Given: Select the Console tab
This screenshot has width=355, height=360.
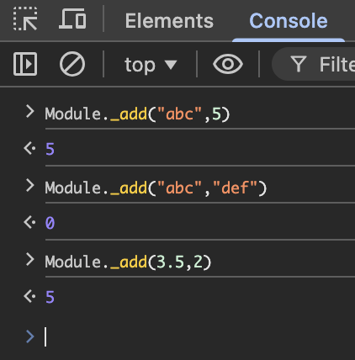Looking at the screenshot, I should click(x=289, y=21).
